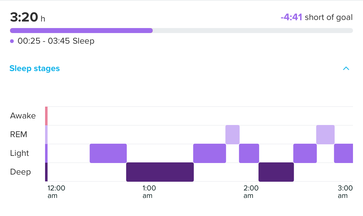Click the Sleep stages heading
Viewport: 363px width, 216px height.
click(34, 68)
